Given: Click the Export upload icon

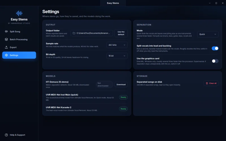Looking at the screenshot, I should (6, 47).
